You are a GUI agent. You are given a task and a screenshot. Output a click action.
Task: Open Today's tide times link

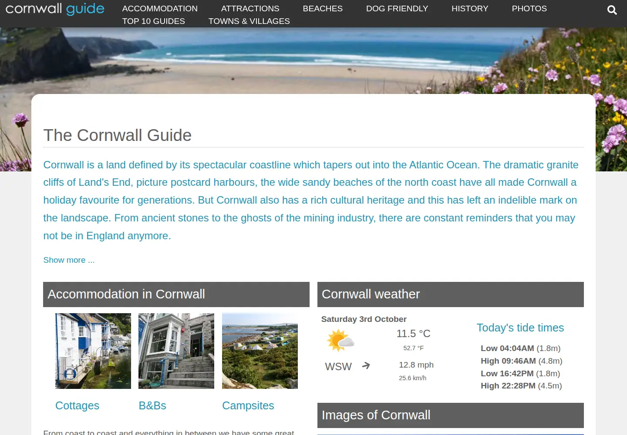point(520,328)
